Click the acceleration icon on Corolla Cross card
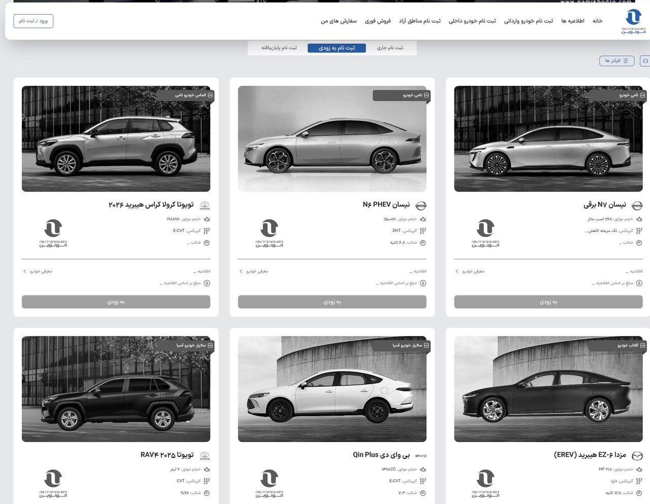This screenshot has height=504, width=650. pyautogui.click(x=207, y=243)
